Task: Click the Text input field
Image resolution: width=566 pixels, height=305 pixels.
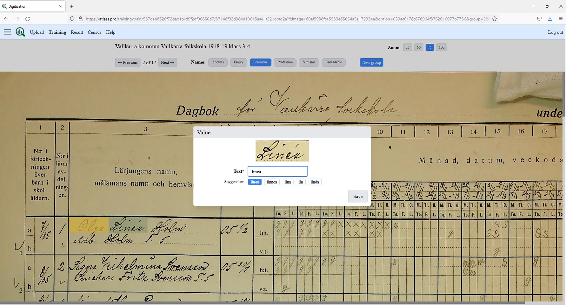Action: (278, 172)
